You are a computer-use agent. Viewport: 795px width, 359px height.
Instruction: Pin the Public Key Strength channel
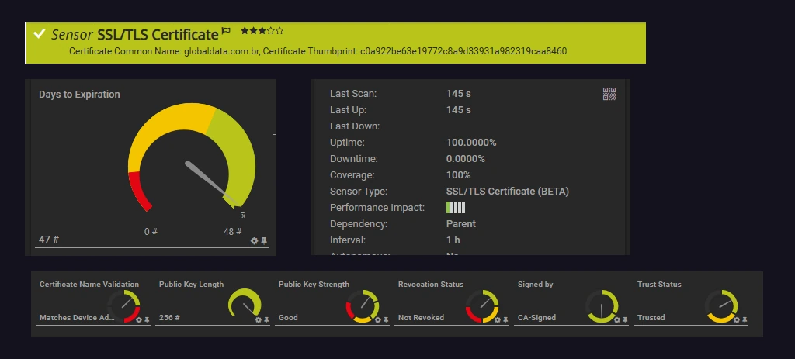386,320
